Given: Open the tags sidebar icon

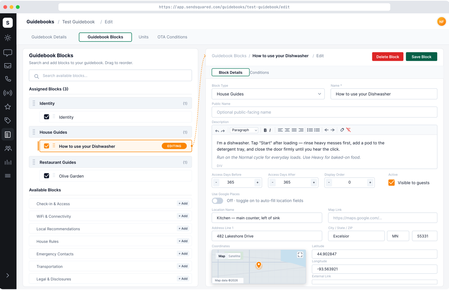Looking at the screenshot, I should pyautogui.click(x=8, y=121).
